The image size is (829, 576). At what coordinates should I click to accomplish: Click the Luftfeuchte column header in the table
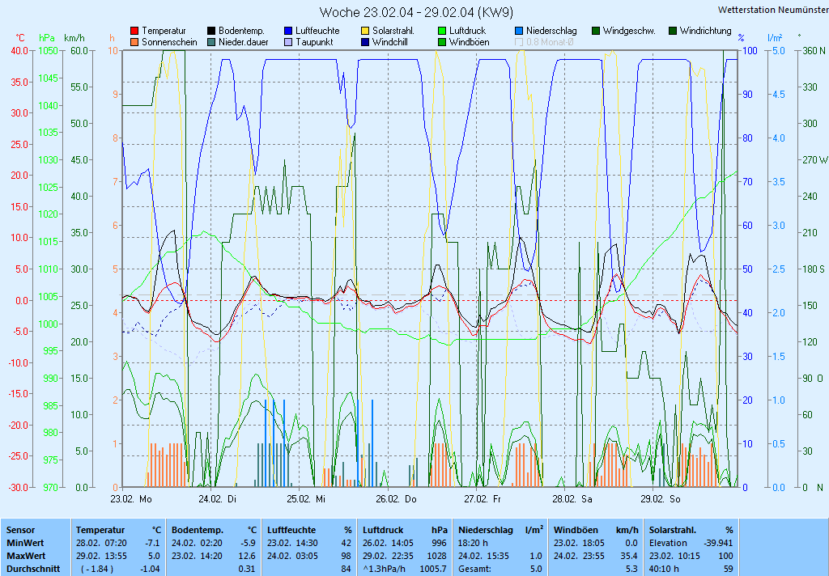tap(291, 530)
